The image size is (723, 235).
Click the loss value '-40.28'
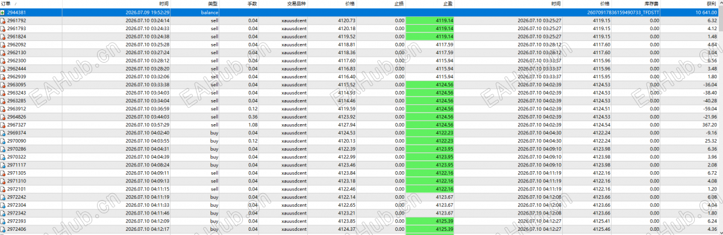pyautogui.click(x=709, y=101)
